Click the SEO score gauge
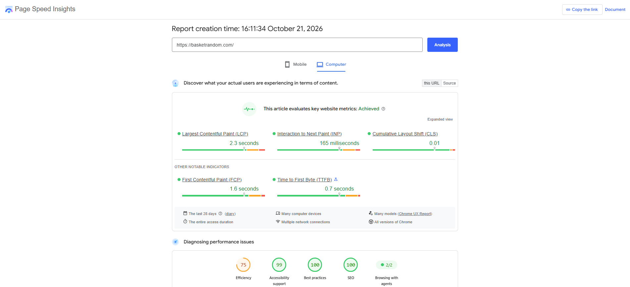Screen dimensions: 630x287 tap(351, 265)
